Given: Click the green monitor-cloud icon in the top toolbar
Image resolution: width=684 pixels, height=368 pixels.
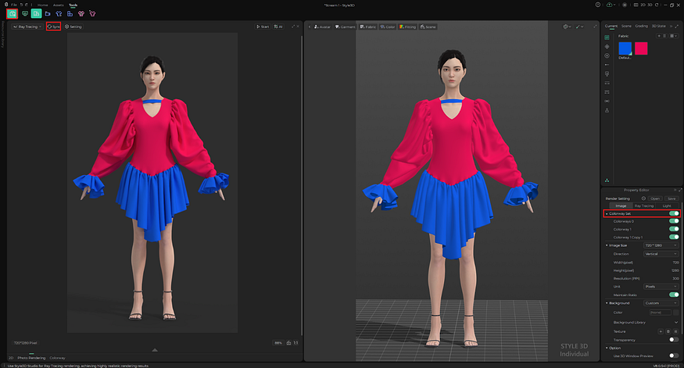Looking at the screenshot, I should point(25,14).
